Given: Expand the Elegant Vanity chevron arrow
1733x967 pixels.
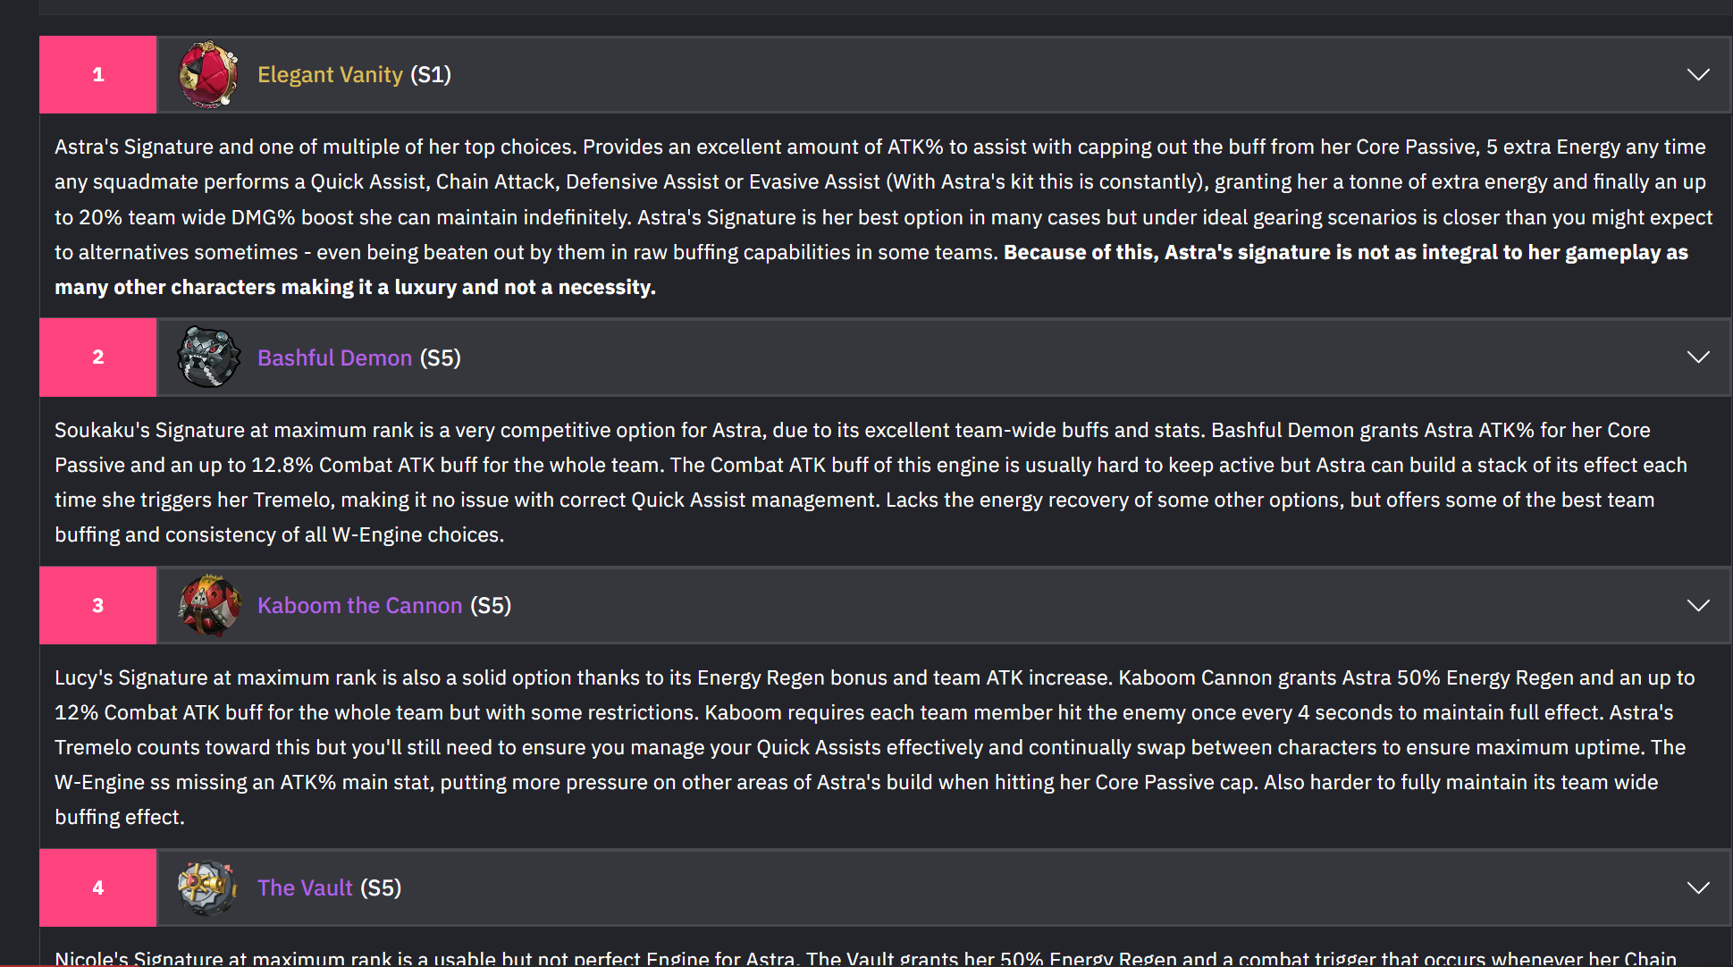Looking at the screenshot, I should [1698, 74].
